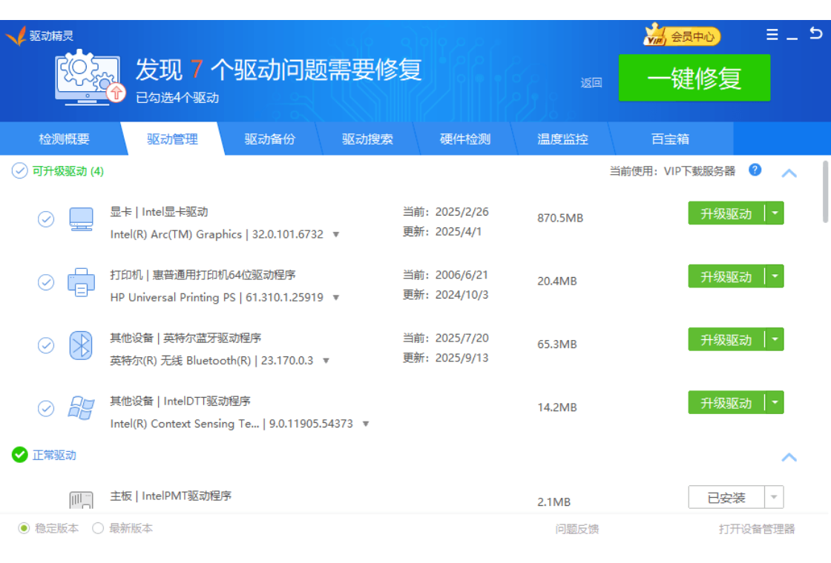The height and width of the screenshot is (563, 831).
Task: Open the Intel Arc Graphics version dropdown
Action: coord(336,235)
